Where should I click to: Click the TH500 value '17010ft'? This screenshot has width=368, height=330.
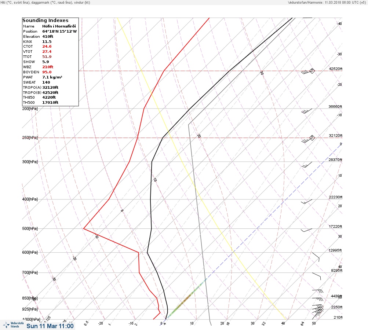(50, 103)
